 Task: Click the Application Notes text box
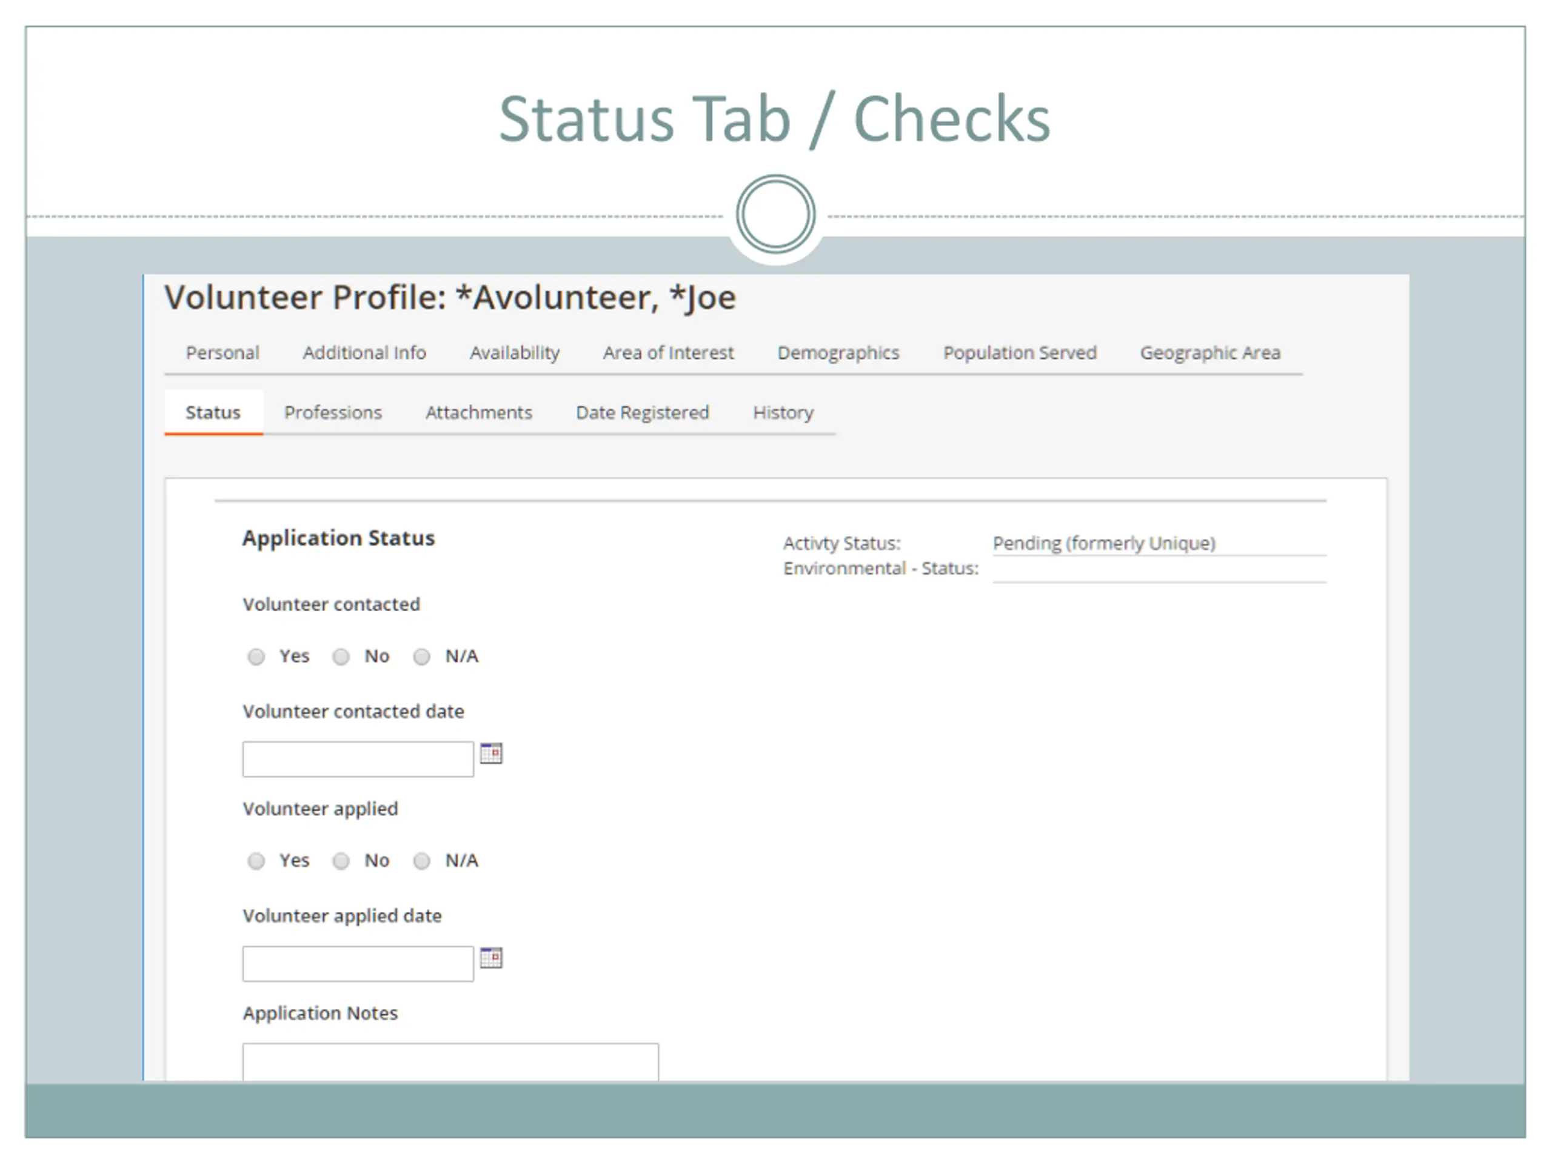450,1062
